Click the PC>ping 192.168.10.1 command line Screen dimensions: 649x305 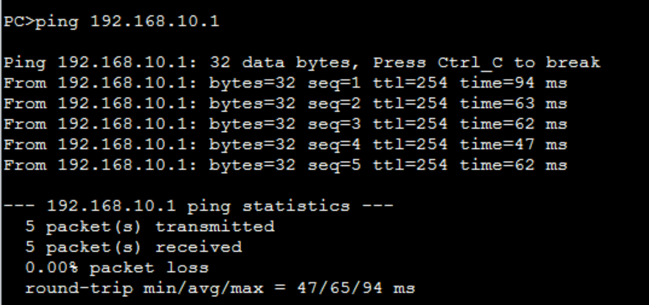111,22
